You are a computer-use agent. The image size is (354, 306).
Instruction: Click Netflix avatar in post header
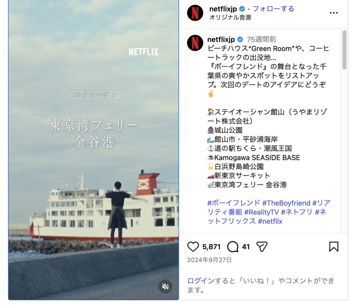click(195, 13)
